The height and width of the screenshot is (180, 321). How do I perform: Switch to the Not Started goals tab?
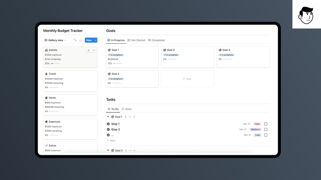[136, 40]
